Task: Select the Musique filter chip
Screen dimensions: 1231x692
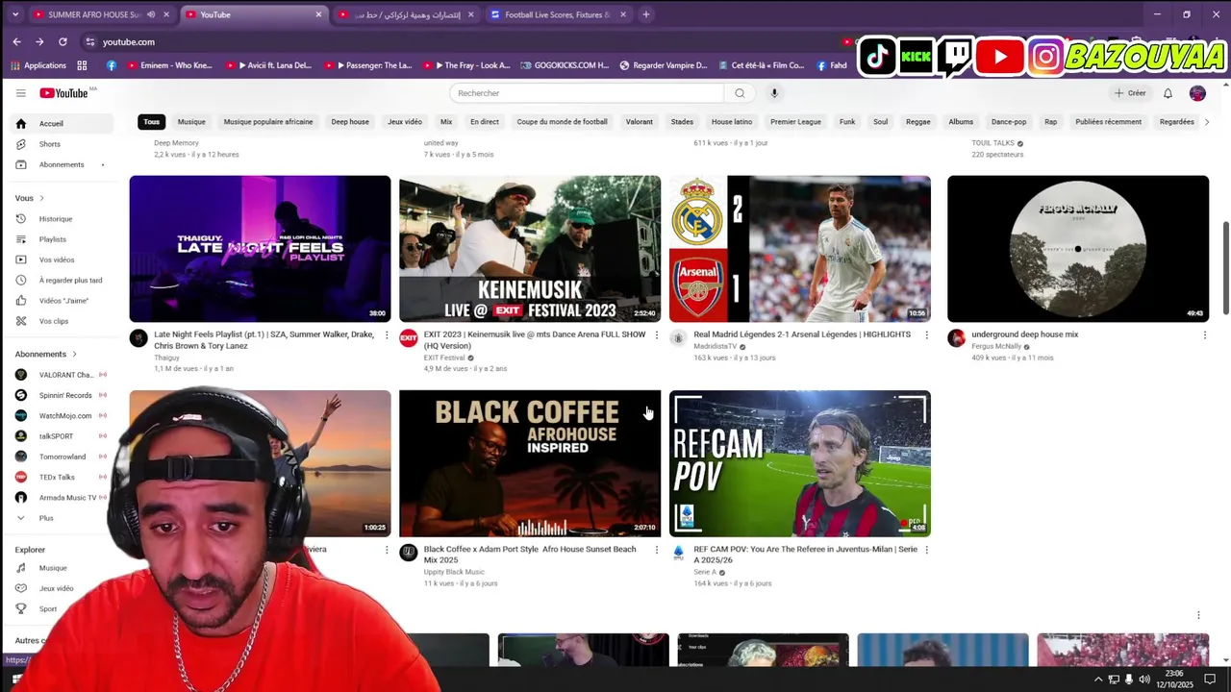Action: 191,122
